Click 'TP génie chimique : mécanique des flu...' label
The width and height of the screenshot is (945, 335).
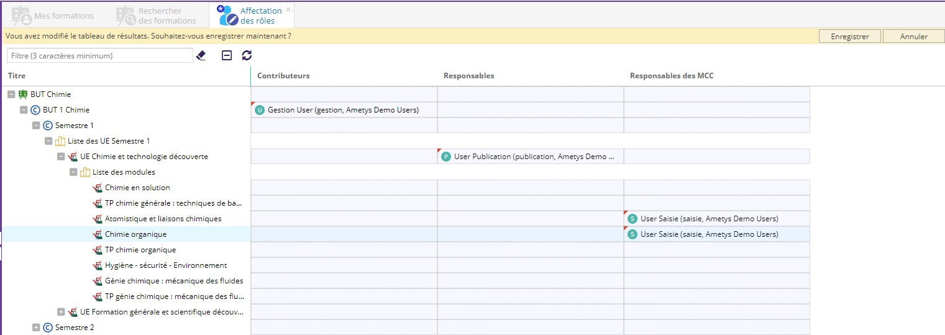click(x=175, y=296)
